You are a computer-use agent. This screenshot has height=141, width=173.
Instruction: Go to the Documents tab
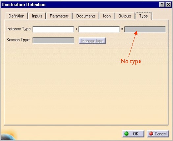point(86,16)
